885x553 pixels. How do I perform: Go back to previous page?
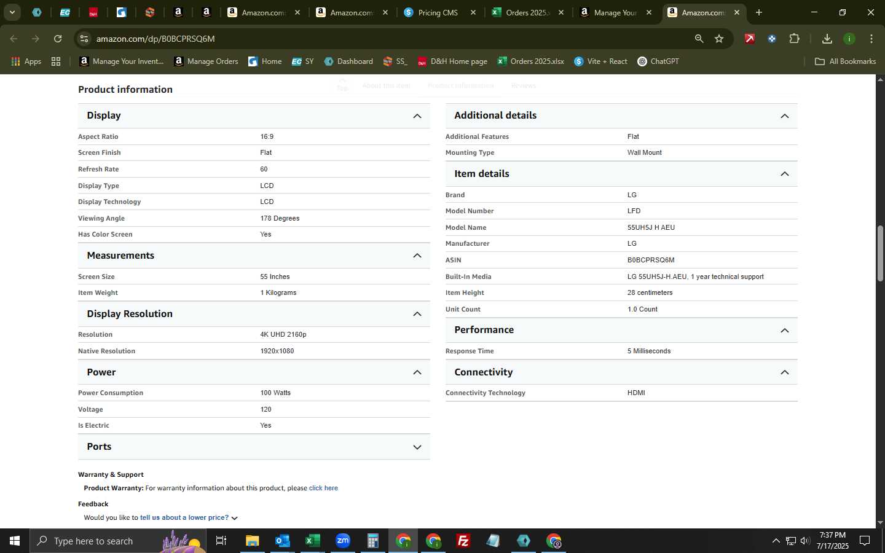[x=14, y=39]
